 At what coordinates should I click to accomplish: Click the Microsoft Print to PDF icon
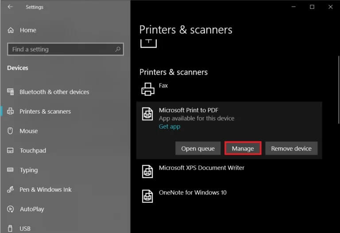click(x=147, y=114)
